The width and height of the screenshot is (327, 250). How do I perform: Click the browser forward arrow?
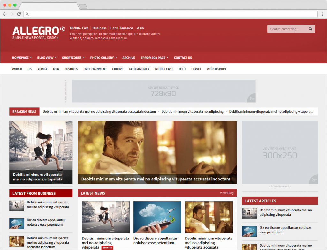pos(12,14)
